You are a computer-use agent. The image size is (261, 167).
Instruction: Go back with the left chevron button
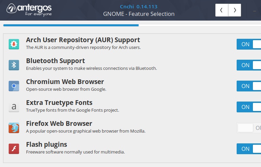coord(221,10)
